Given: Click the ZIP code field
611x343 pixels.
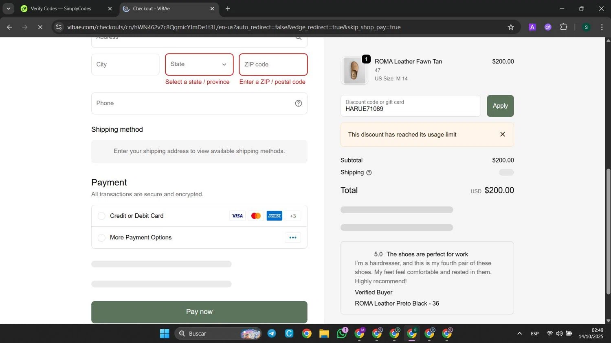Looking at the screenshot, I should [x=273, y=64].
